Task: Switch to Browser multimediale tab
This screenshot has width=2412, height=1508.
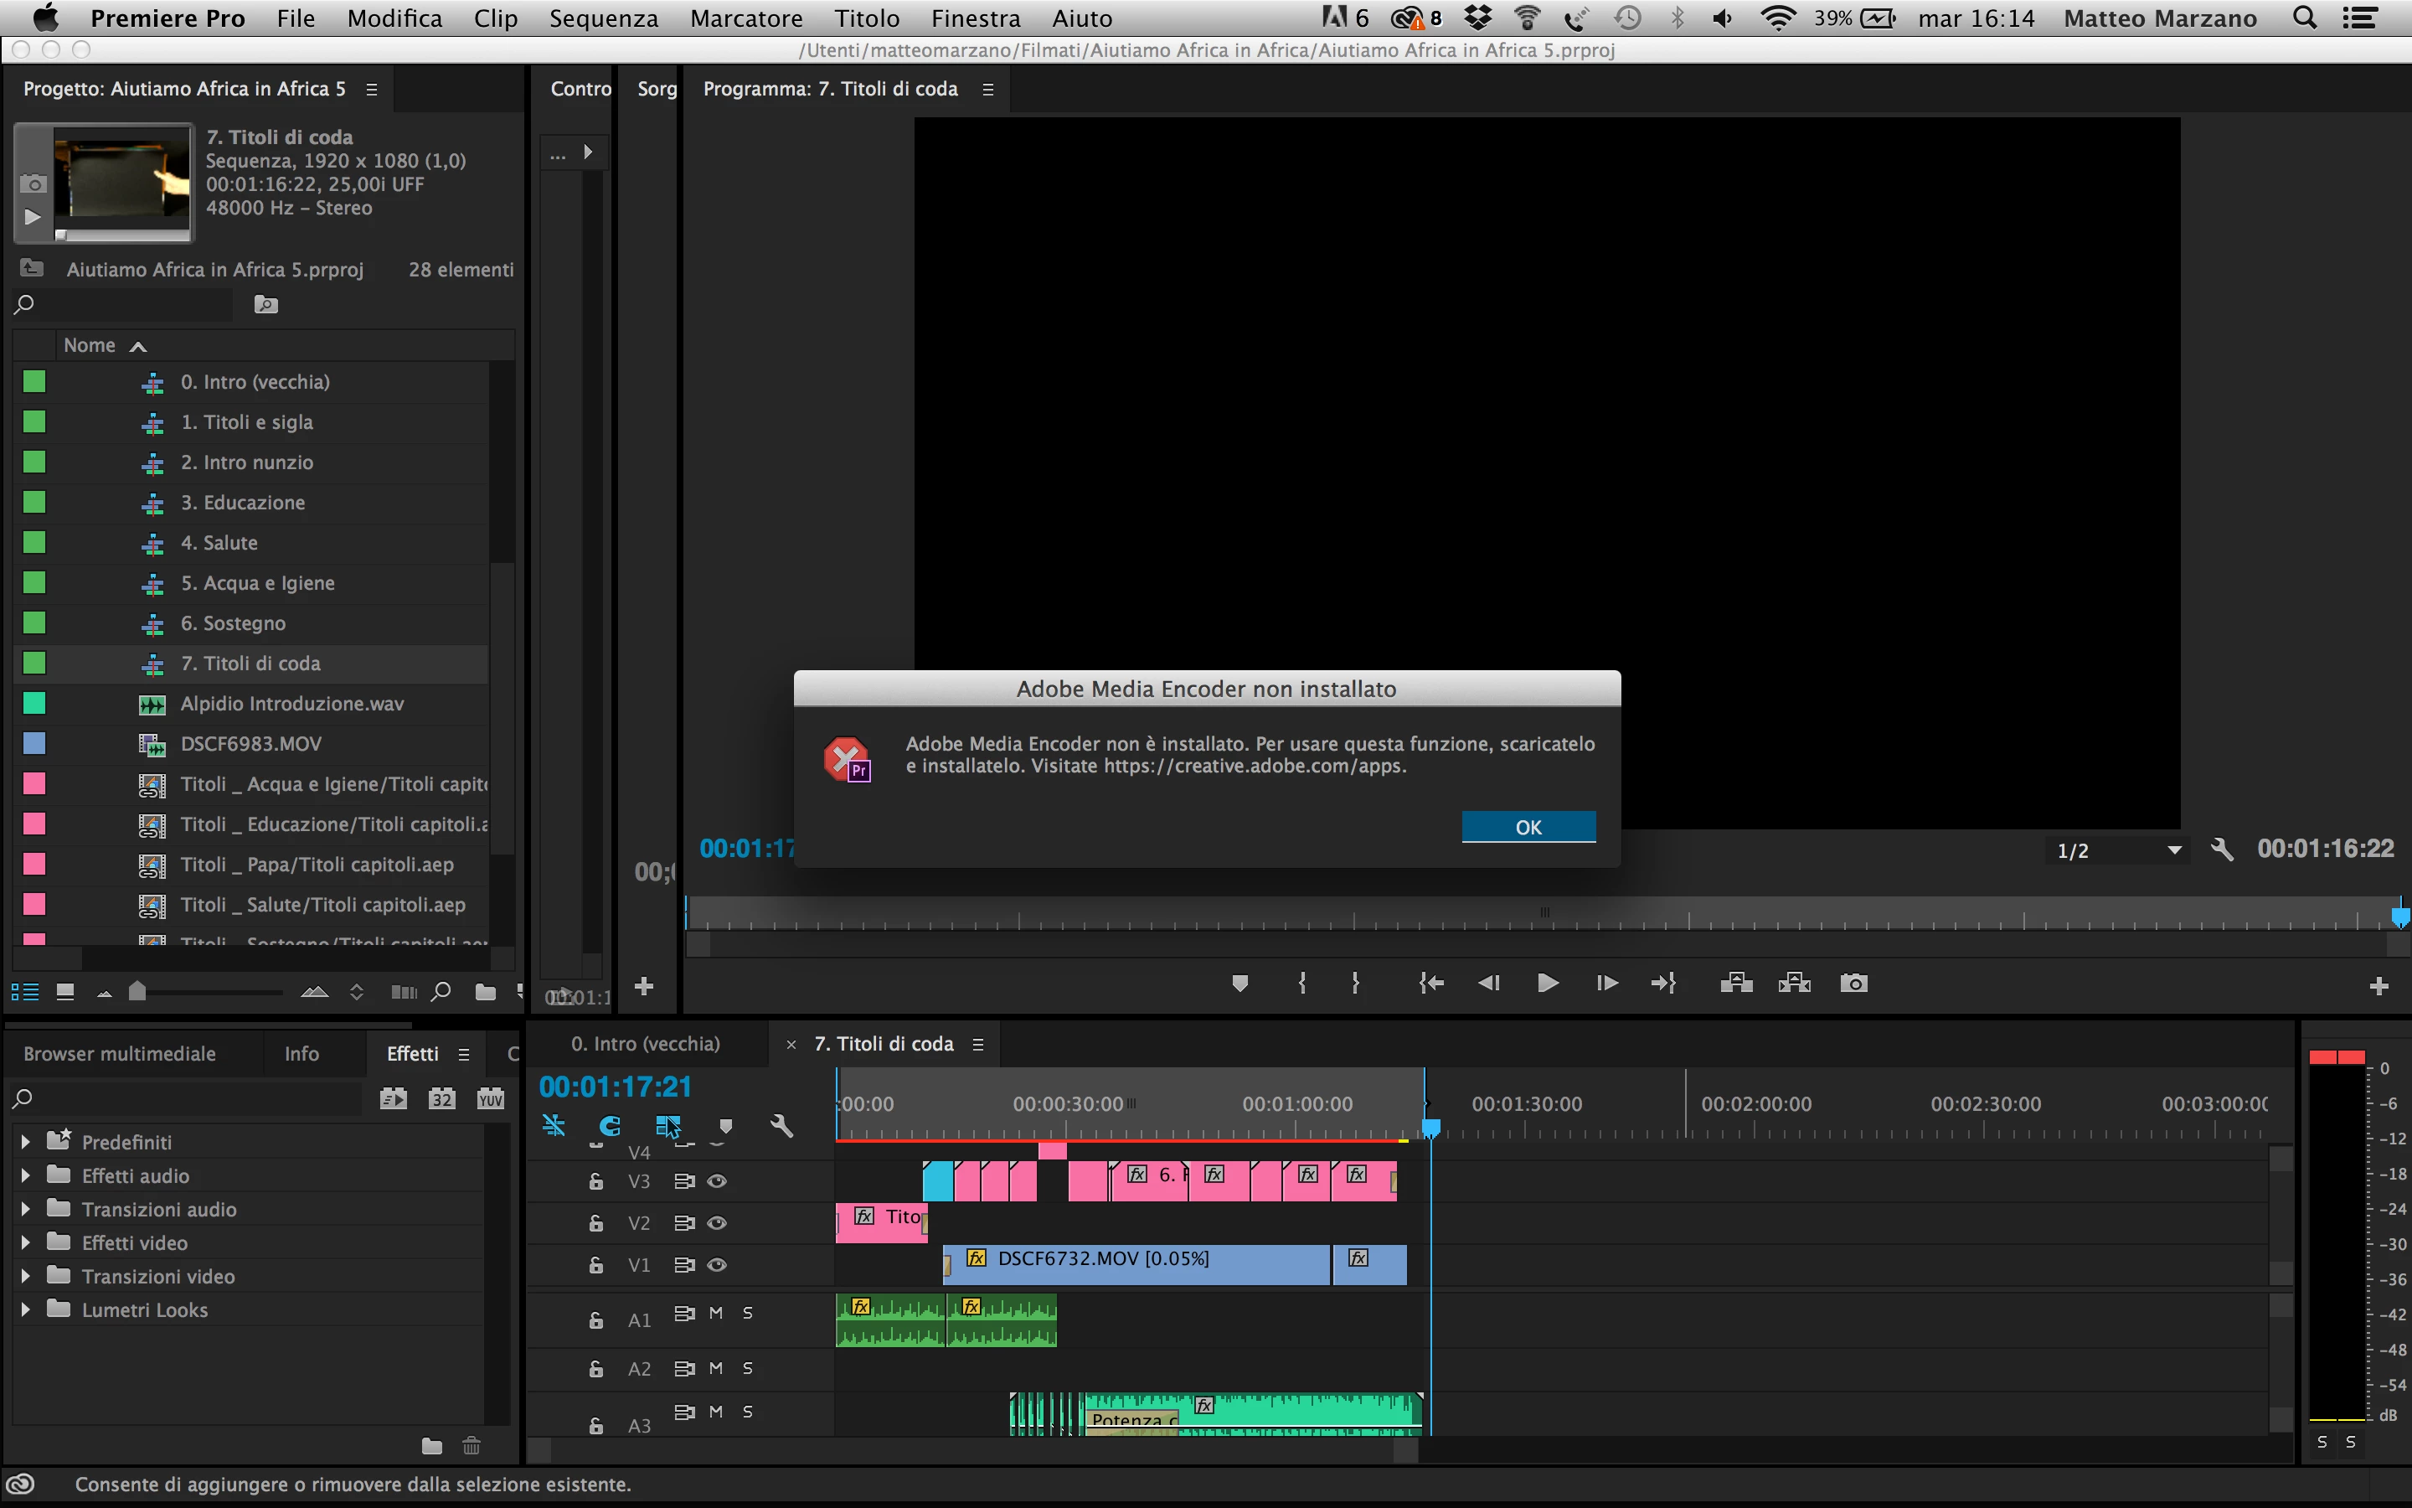Action: click(120, 1053)
